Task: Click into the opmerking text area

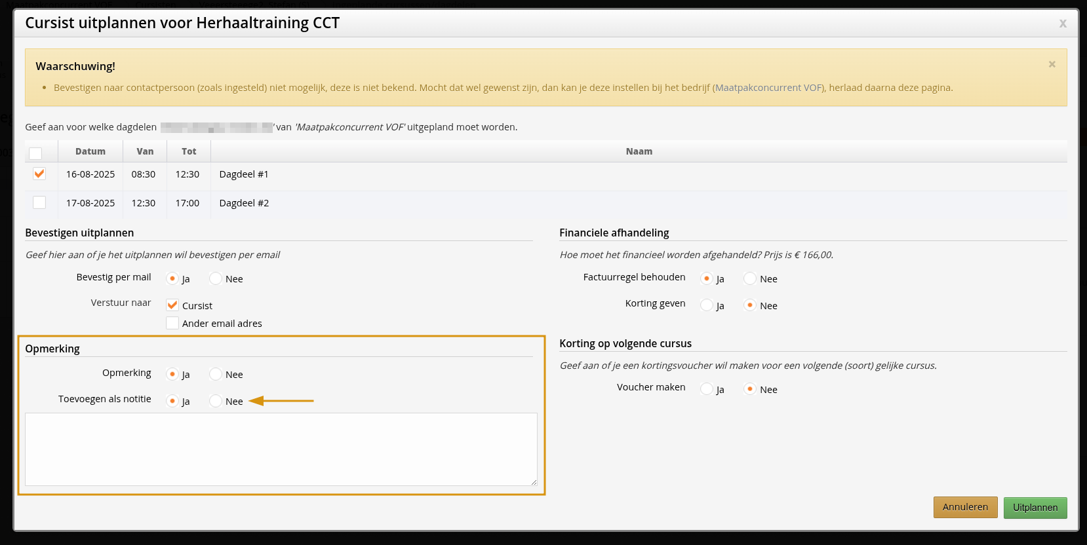Action: 281,449
